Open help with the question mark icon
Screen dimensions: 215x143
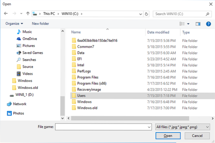pos(208,24)
